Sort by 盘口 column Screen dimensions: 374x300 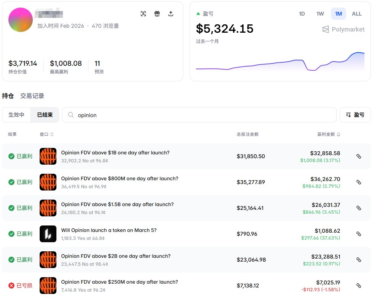pos(47,135)
